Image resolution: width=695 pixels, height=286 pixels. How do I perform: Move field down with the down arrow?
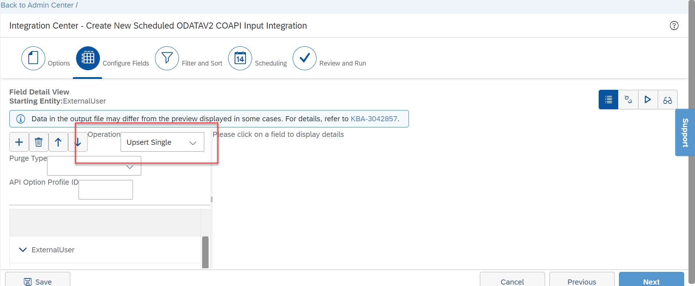(x=78, y=142)
